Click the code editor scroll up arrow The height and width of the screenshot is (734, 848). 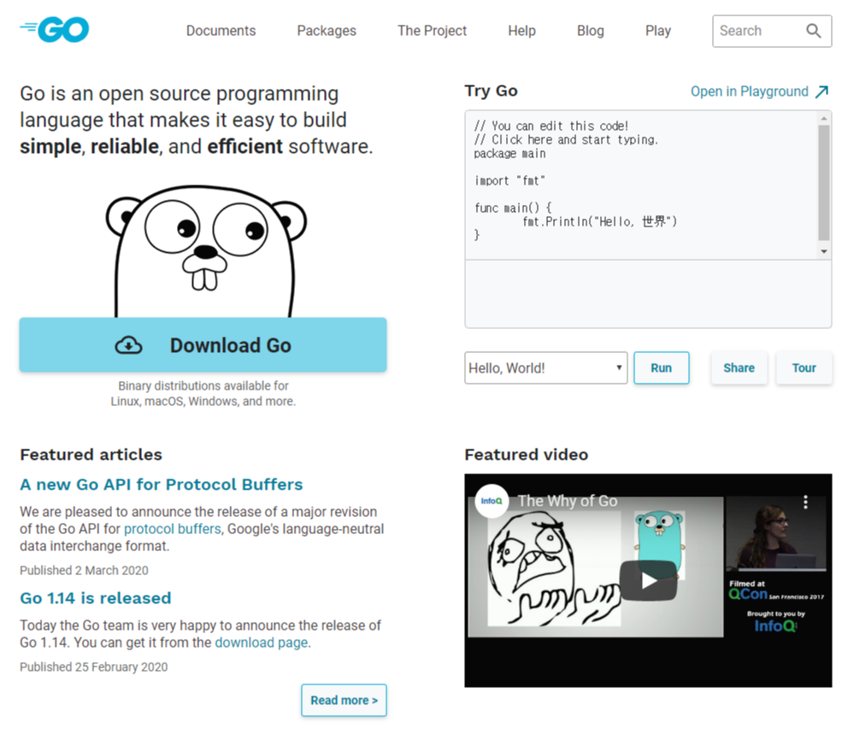[824, 119]
